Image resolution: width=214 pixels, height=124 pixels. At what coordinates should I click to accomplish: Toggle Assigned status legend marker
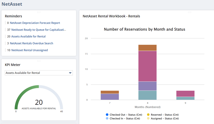click(x=148, y=118)
